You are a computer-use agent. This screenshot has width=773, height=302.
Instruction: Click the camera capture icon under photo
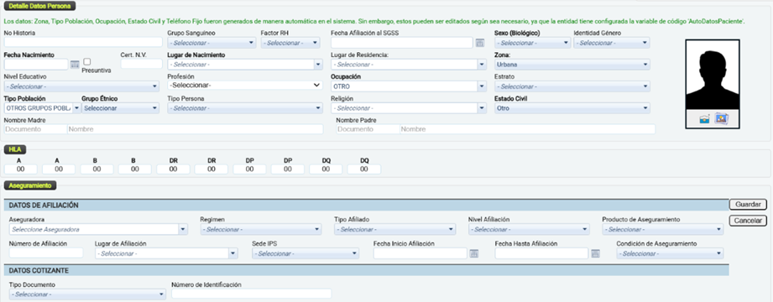704,119
